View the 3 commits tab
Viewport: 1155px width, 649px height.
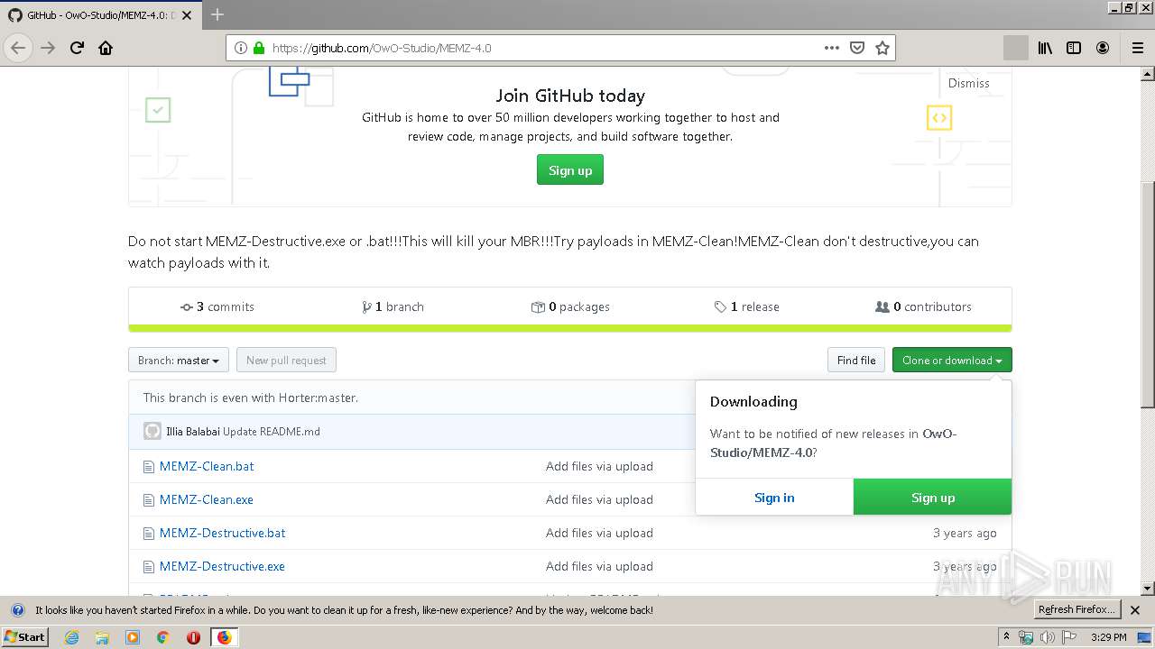point(217,306)
